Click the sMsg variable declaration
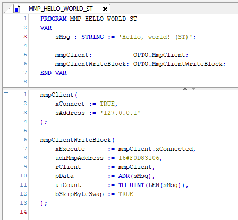This screenshot has height=220, width=238. 63,37
